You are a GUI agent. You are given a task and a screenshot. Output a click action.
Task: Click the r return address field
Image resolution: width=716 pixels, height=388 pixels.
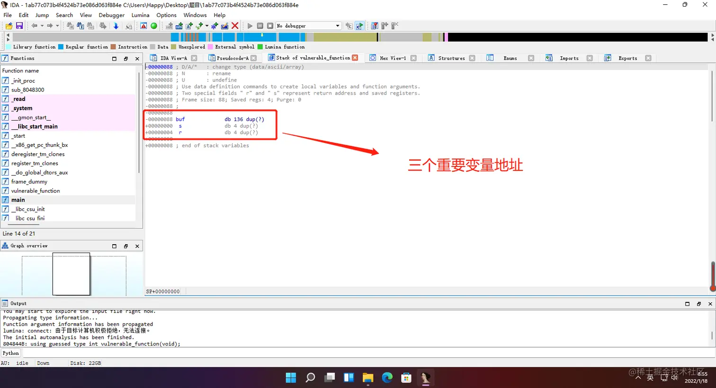tap(180, 132)
